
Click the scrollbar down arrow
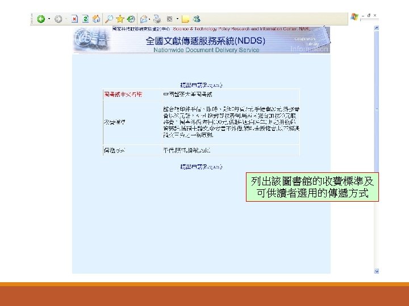click(x=377, y=271)
